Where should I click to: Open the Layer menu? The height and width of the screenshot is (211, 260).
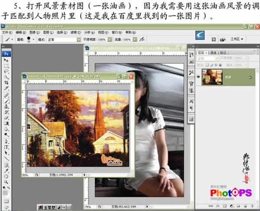coord(48,33)
